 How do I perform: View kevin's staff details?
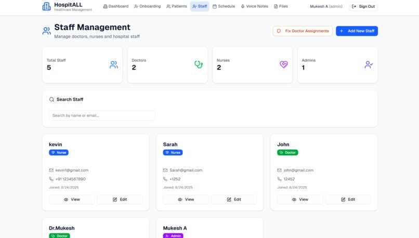click(x=72, y=200)
